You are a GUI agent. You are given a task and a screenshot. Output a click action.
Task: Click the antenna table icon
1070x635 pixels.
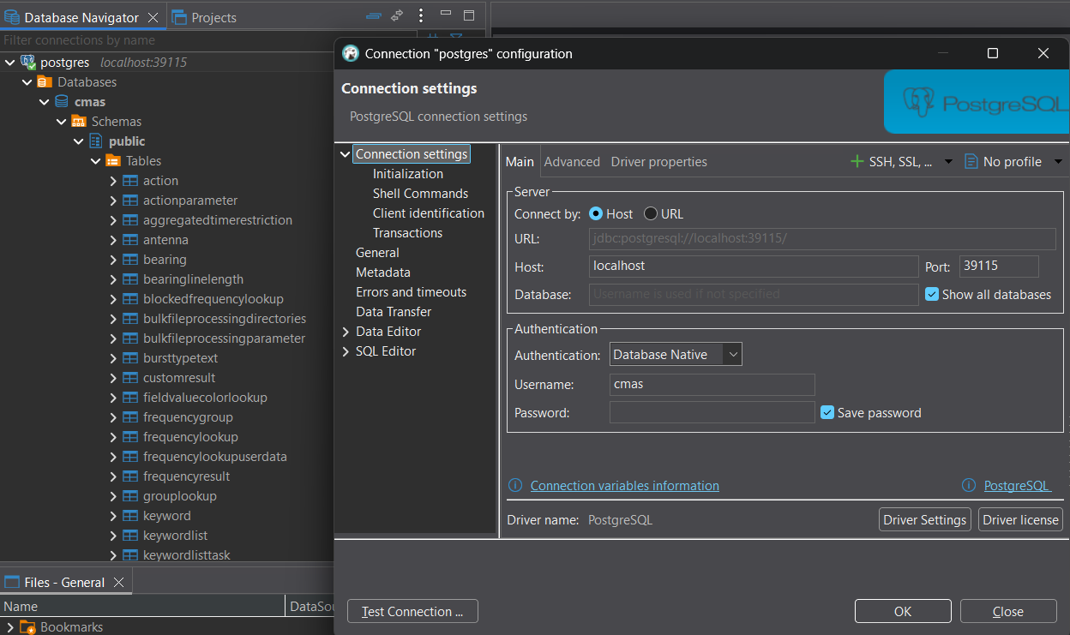tap(130, 240)
